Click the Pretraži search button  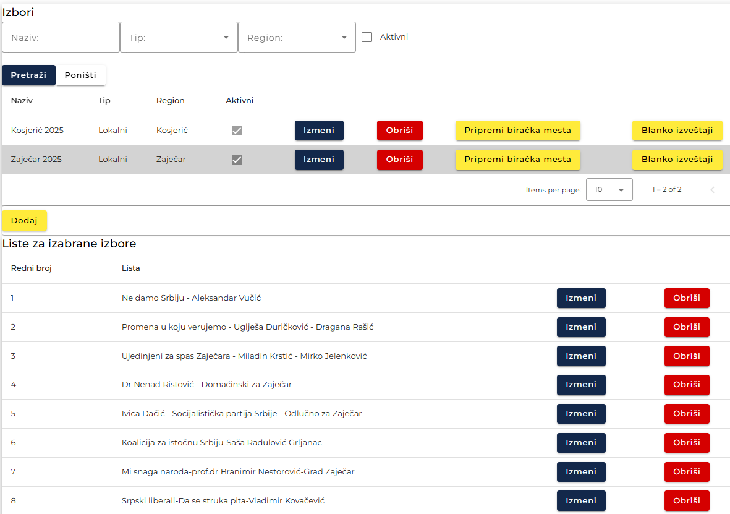[29, 75]
